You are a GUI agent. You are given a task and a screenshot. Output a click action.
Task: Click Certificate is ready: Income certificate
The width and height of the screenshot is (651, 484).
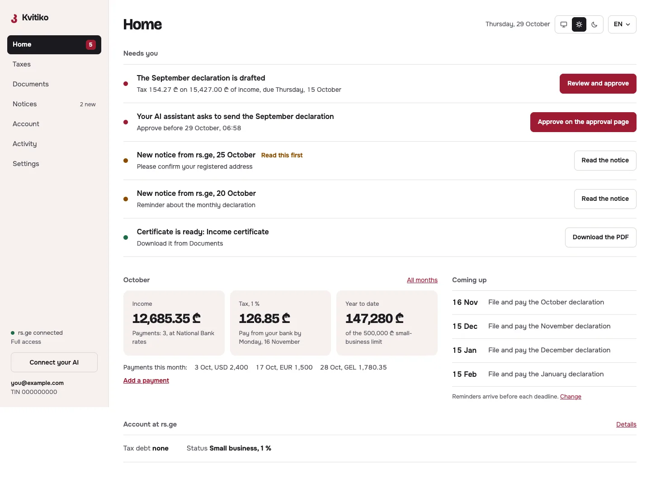click(x=203, y=232)
